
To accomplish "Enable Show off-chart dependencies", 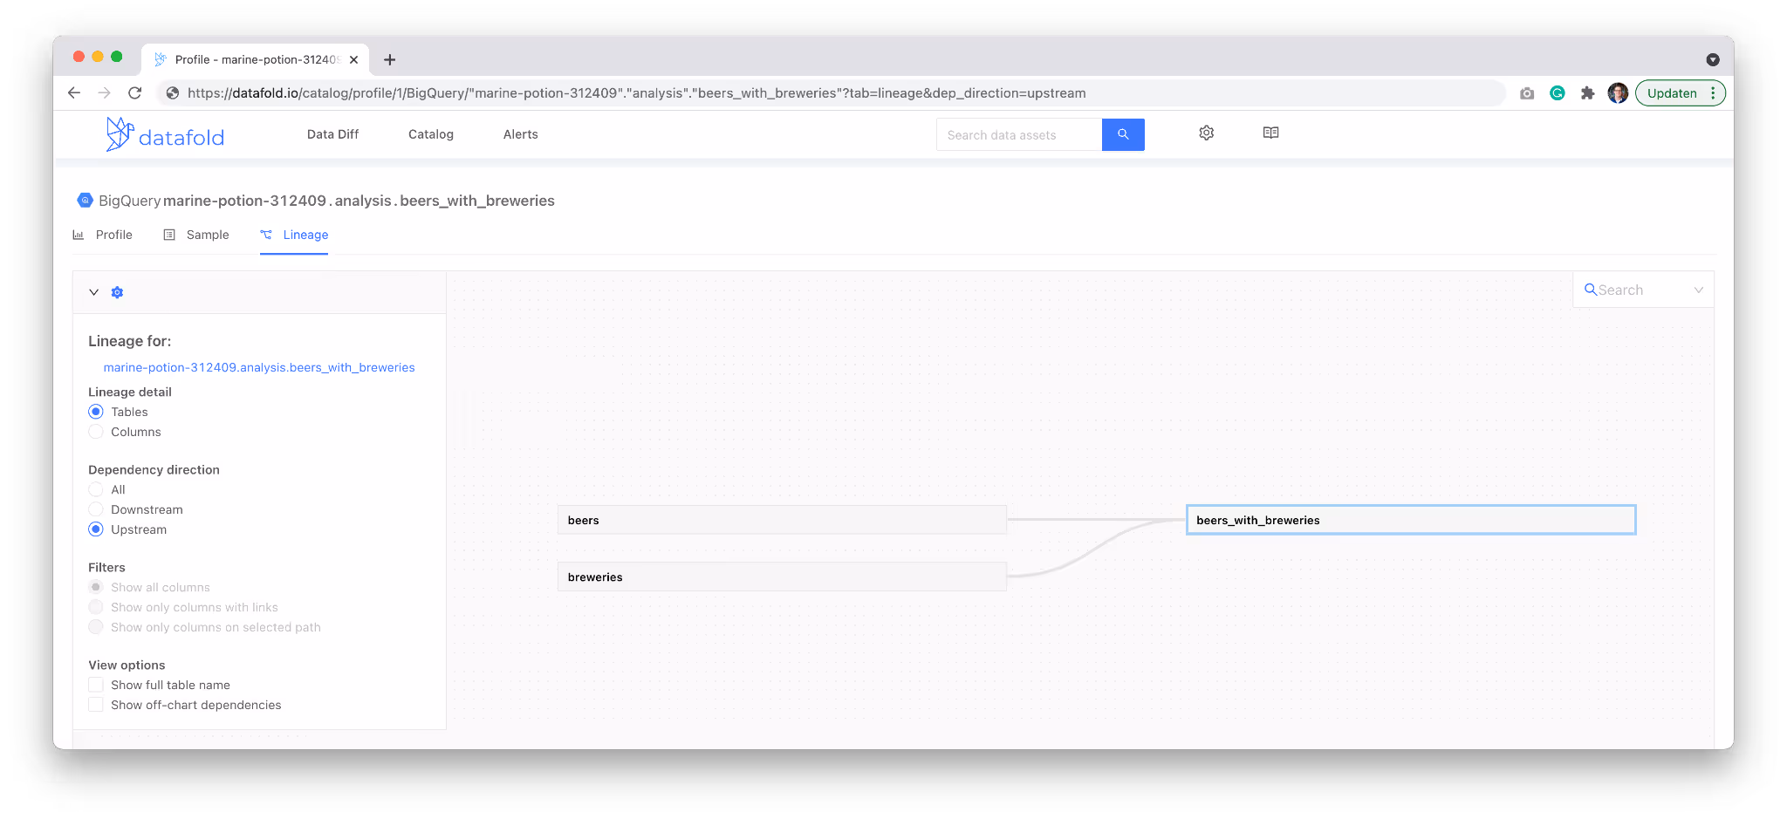I will pos(96,705).
